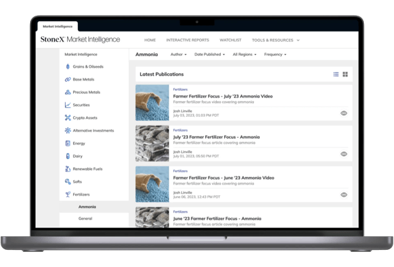
Task: Select the Fertilizers plant icon
Action: click(x=68, y=195)
